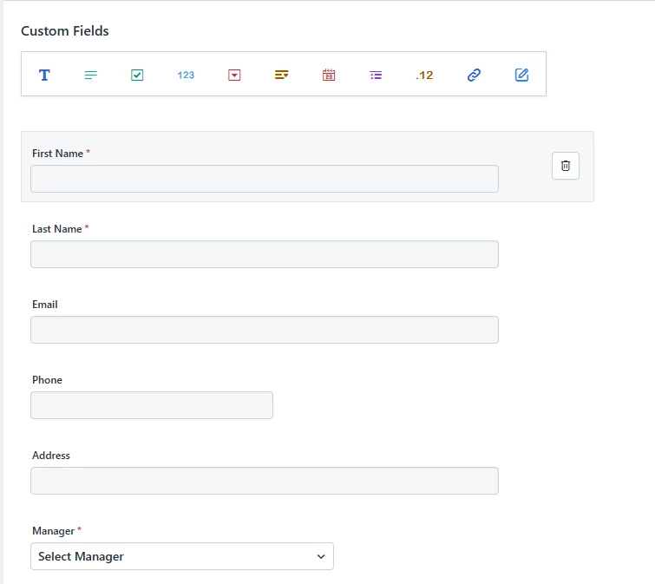Add a dropdown field from red arrow icon
The width and height of the screenshot is (655, 584).
coord(234,75)
